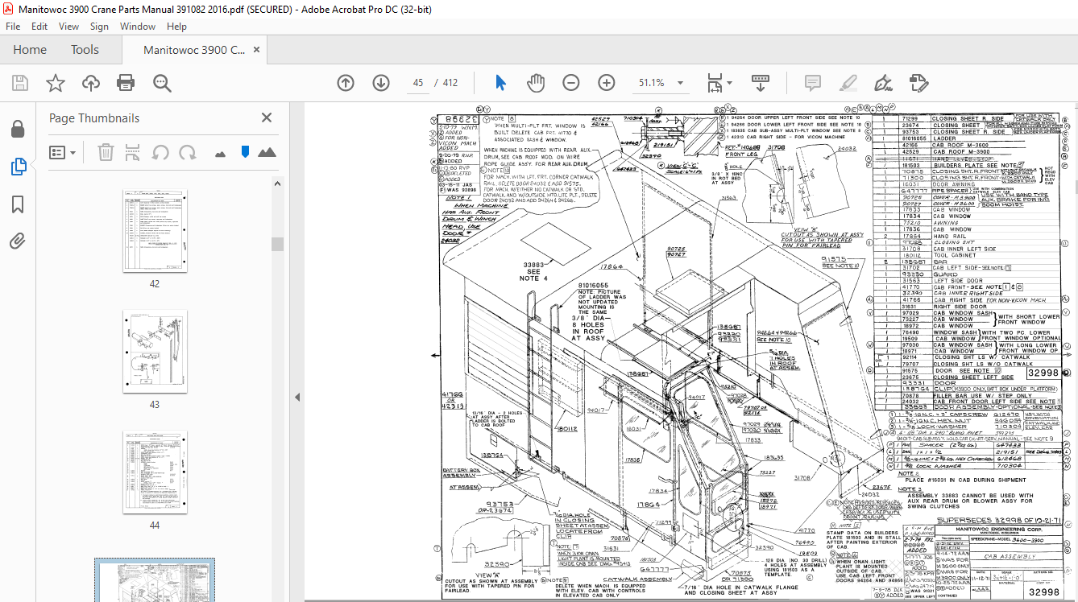Open the Fill & Sign pen tool
Viewport: 1078px width, 602px height.
coord(883,83)
